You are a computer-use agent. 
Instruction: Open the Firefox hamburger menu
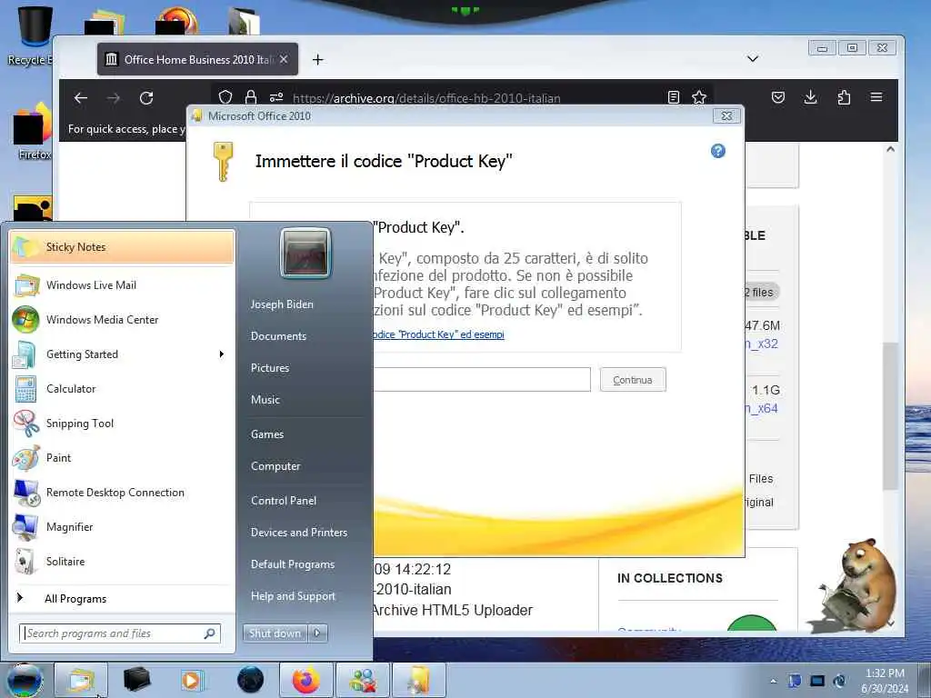876,97
